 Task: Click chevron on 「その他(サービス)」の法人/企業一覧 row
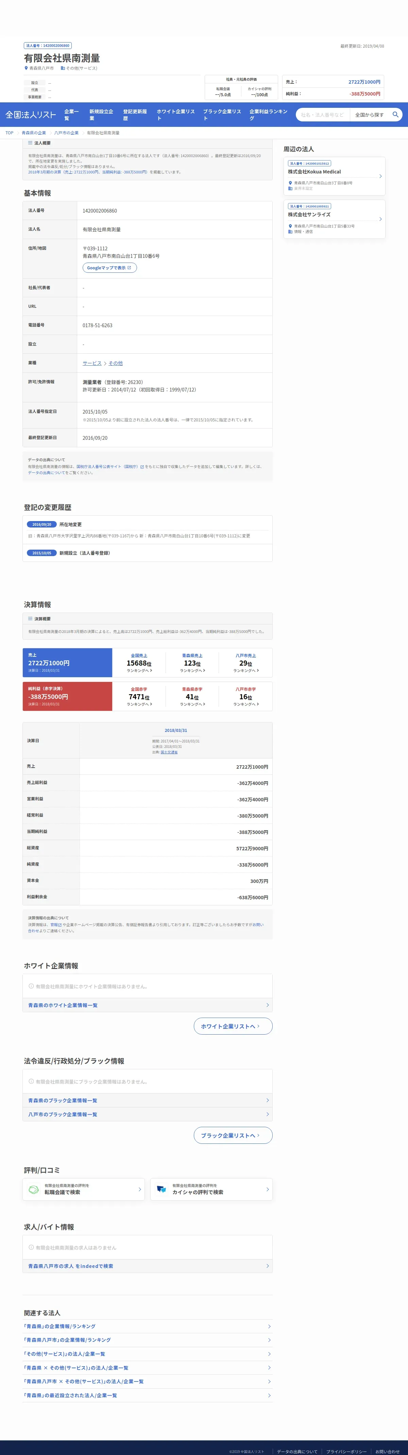click(x=269, y=1354)
